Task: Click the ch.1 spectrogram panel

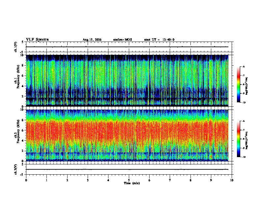Action: tap(127, 81)
